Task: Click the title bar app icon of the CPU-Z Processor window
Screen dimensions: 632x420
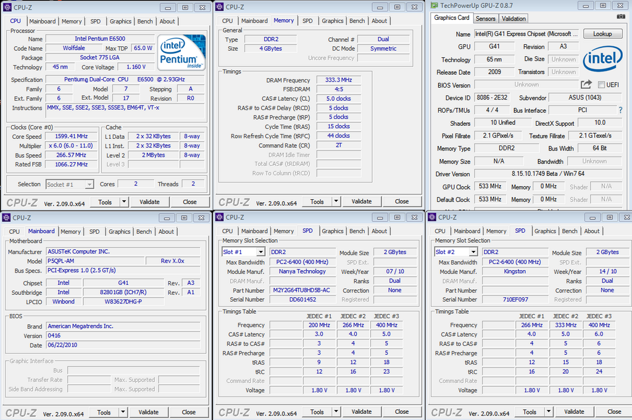Action: click(7, 7)
